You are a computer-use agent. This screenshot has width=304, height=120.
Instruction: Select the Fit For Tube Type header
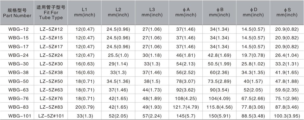51,12
